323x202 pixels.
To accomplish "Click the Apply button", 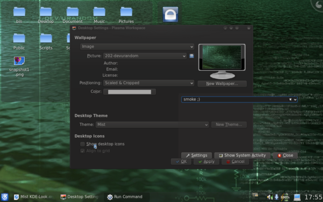I will 206,162.
